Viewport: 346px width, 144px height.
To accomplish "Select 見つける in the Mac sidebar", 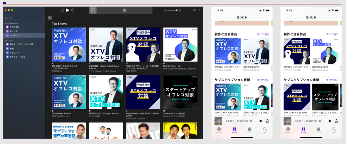I will (x=25, y=31).
